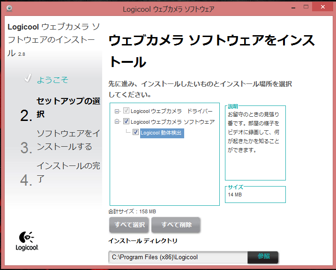Toggle Logicool ウェブカメラ ドライバー checkbox
336x270 pixels.
click(126, 111)
